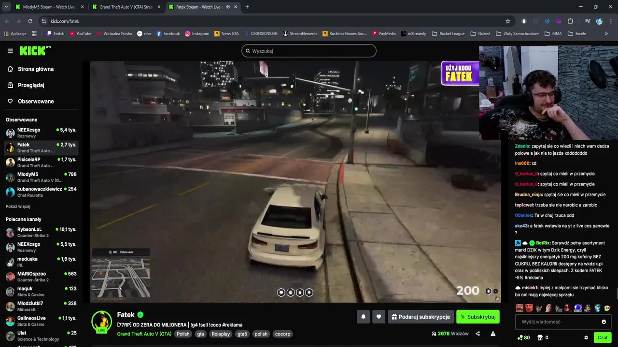Click the browser address bar
618x347 pixels.
pos(275,21)
